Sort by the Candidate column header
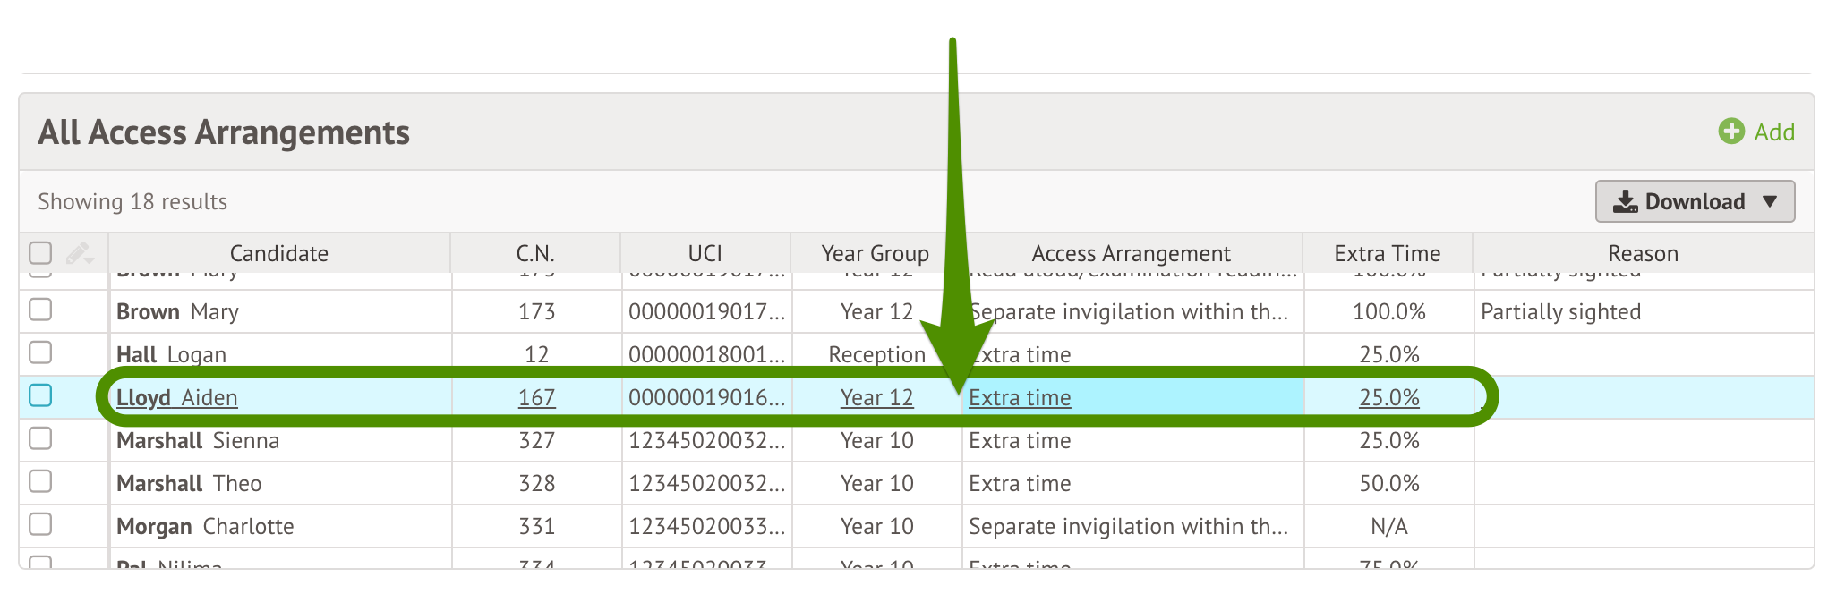 (278, 253)
